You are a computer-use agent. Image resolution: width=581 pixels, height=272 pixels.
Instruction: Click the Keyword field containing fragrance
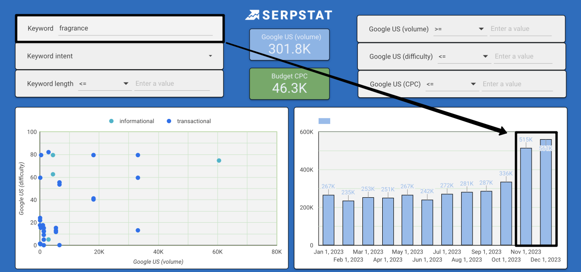point(135,28)
